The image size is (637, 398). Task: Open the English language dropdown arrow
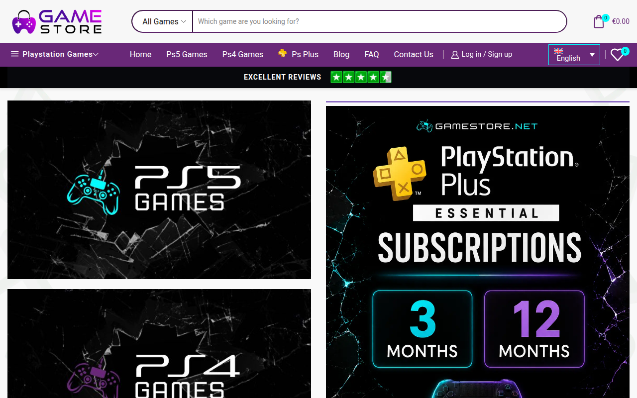[x=592, y=55]
